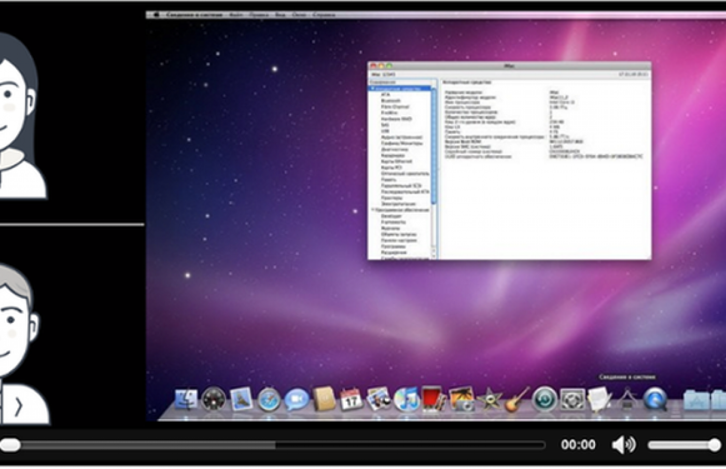
Task: Mute the video with the speaker icon
Action: [x=624, y=445]
